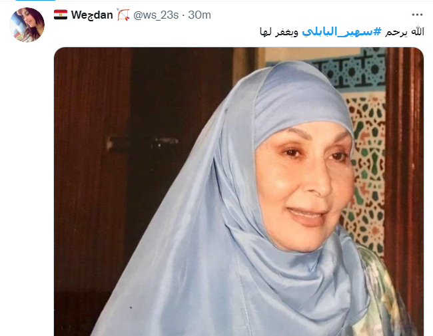
Task: Open the blue hashtag #سهير_البابلي
Action: coord(342,32)
